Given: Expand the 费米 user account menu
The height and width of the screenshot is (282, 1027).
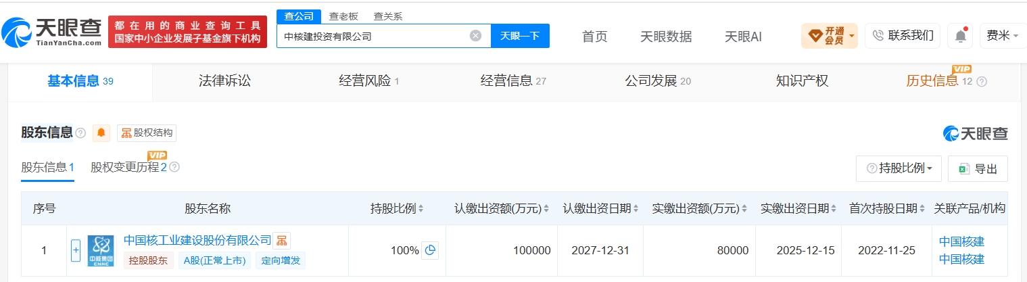Looking at the screenshot, I should 1003,35.
